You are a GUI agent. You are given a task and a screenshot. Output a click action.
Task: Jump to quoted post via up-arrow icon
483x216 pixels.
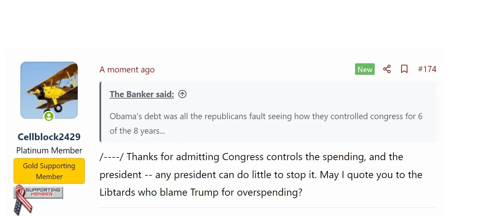[182, 94]
